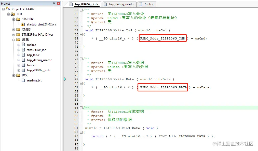Fold the function body at line 92
The width and height of the screenshot is (258, 151).
[81, 132]
